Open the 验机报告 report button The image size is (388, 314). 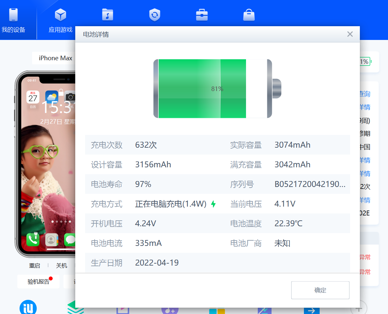[x=39, y=282]
